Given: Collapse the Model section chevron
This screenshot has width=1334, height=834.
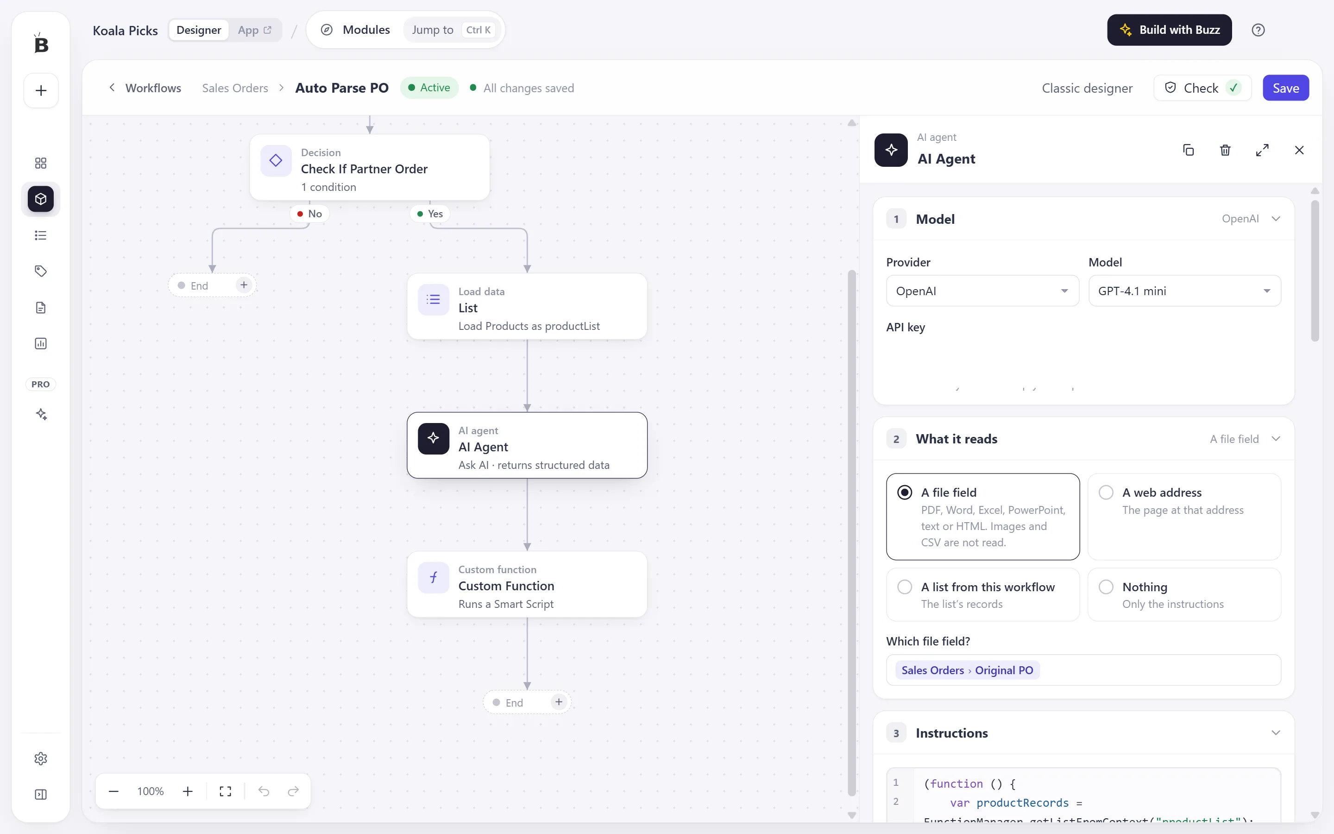Looking at the screenshot, I should (x=1276, y=219).
